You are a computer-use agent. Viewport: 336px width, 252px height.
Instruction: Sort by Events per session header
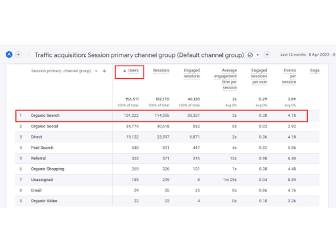point(289,76)
